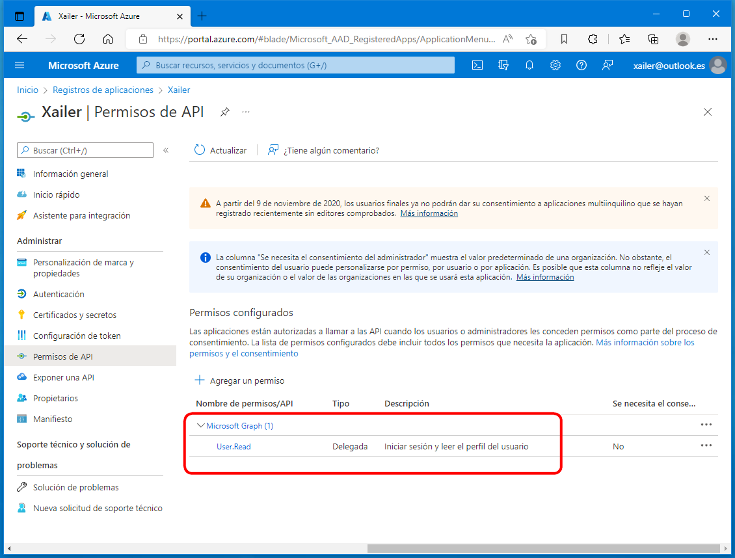This screenshot has width=735, height=558.
Task: Open the User.Read permission
Action: click(234, 447)
